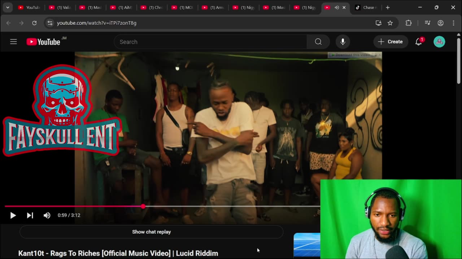Open the solar panel thumbnail
The width and height of the screenshot is (462, 259).
point(307,245)
